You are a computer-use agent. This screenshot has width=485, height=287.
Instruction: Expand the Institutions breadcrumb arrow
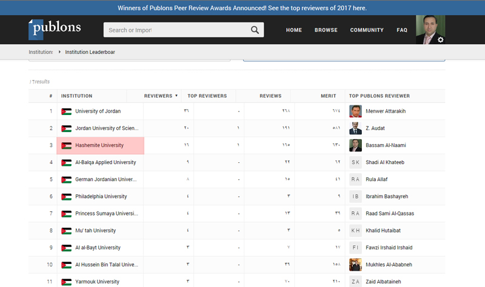(59, 52)
